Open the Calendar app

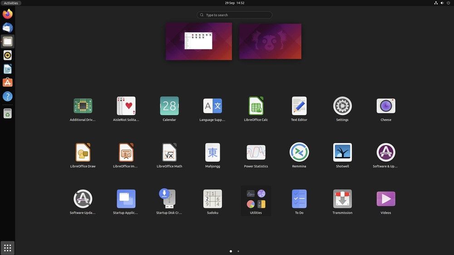pyautogui.click(x=169, y=106)
